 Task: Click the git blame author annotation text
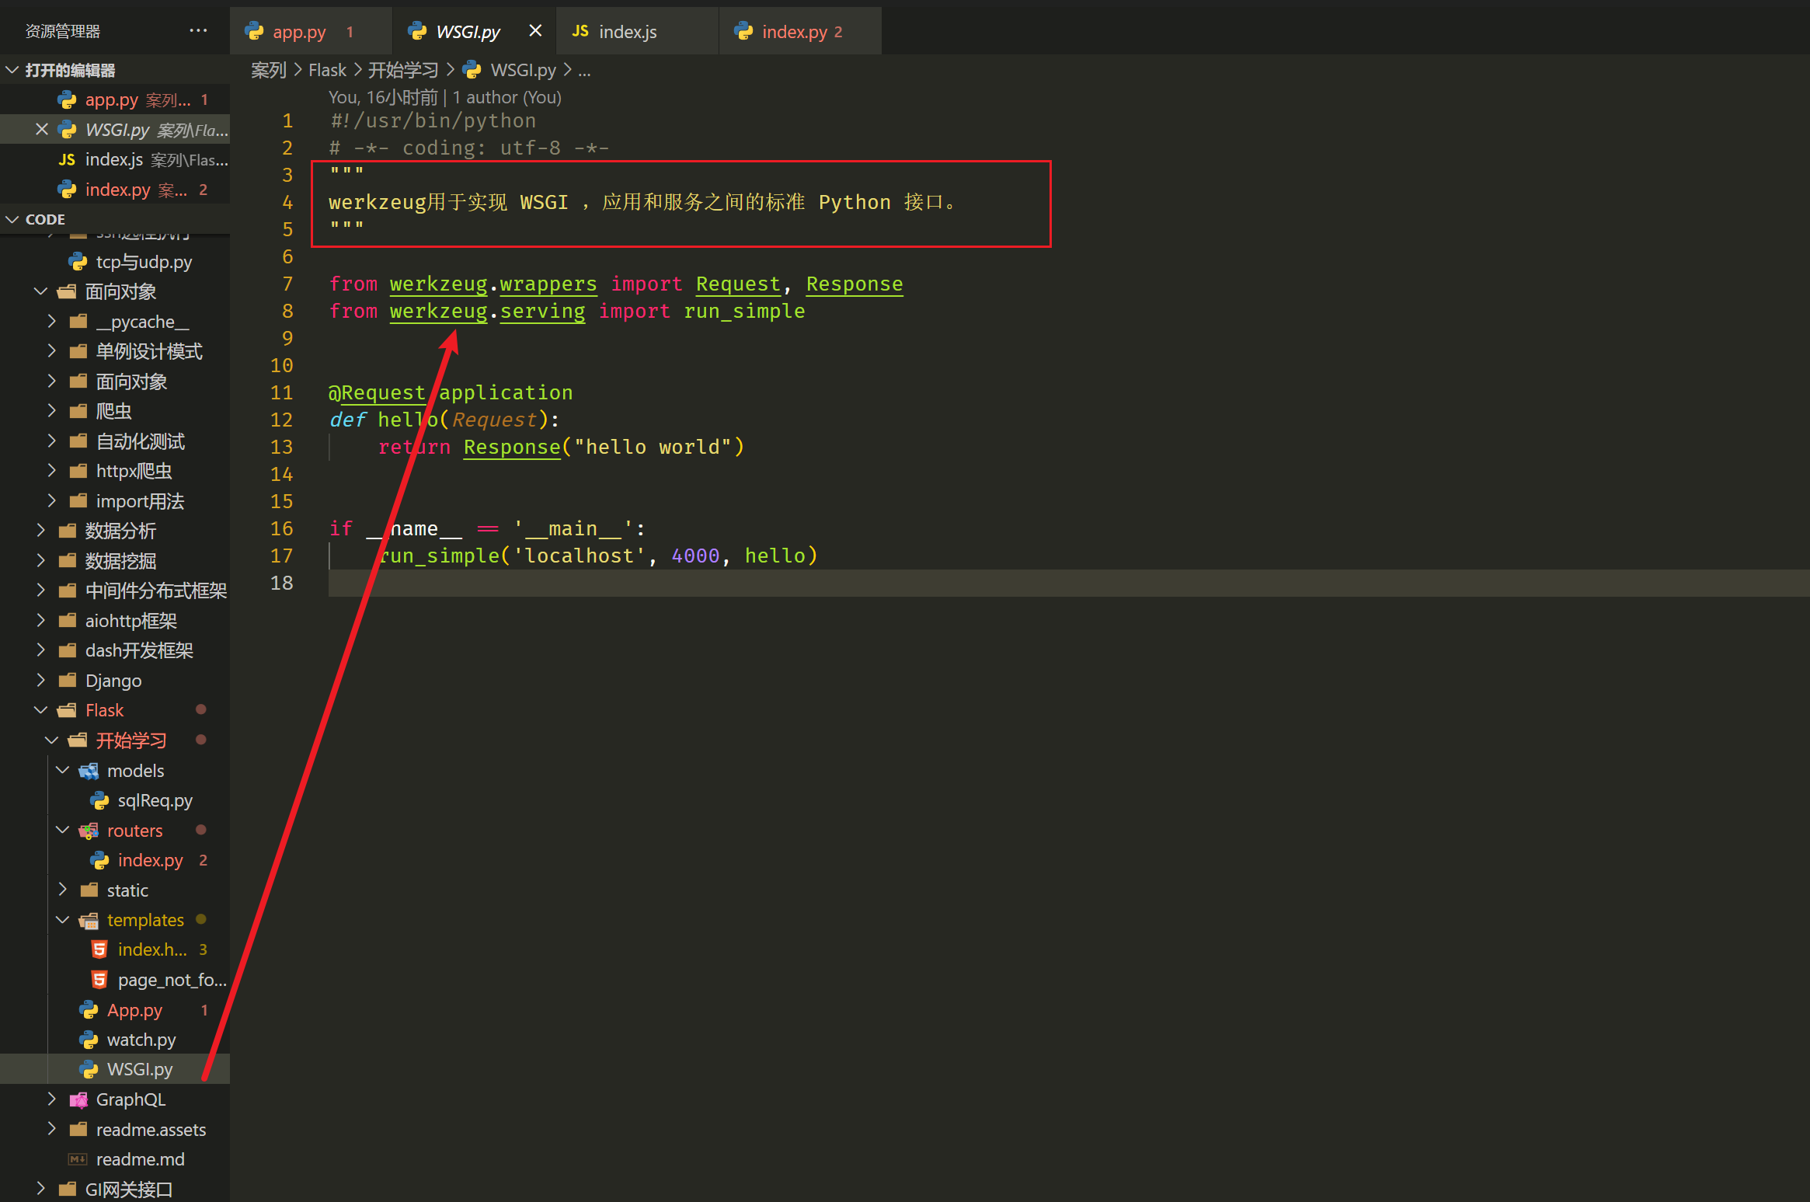point(444,97)
